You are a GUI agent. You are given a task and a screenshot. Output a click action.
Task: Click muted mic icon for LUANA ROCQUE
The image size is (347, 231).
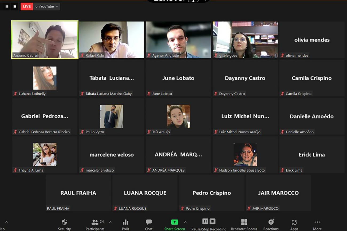click(116, 208)
